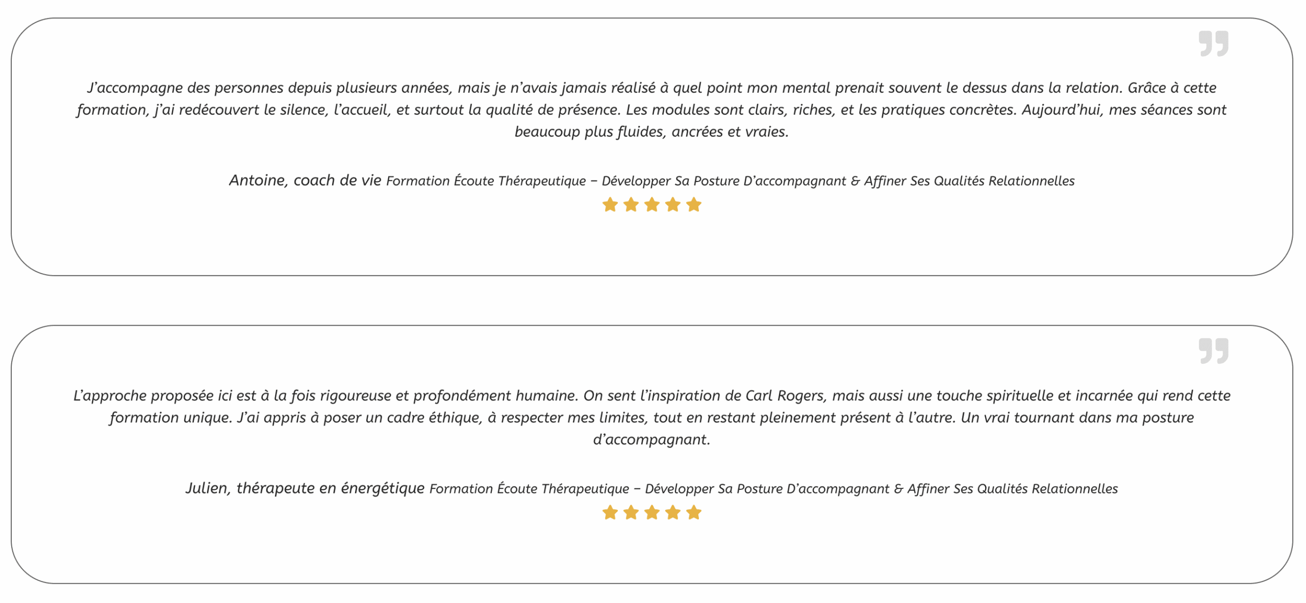
Task: Click the quote mark icon in Julien's testimonial
Action: tap(1213, 351)
